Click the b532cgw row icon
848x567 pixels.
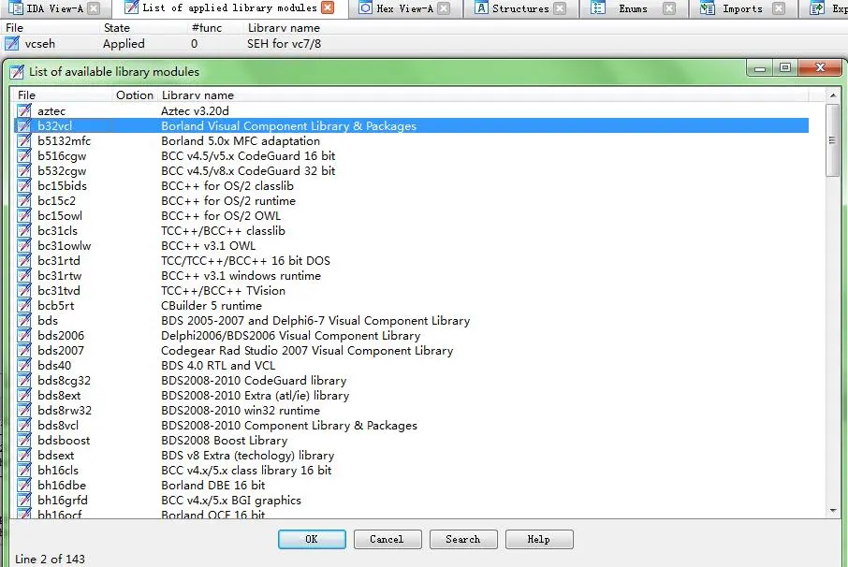point(23,171)
